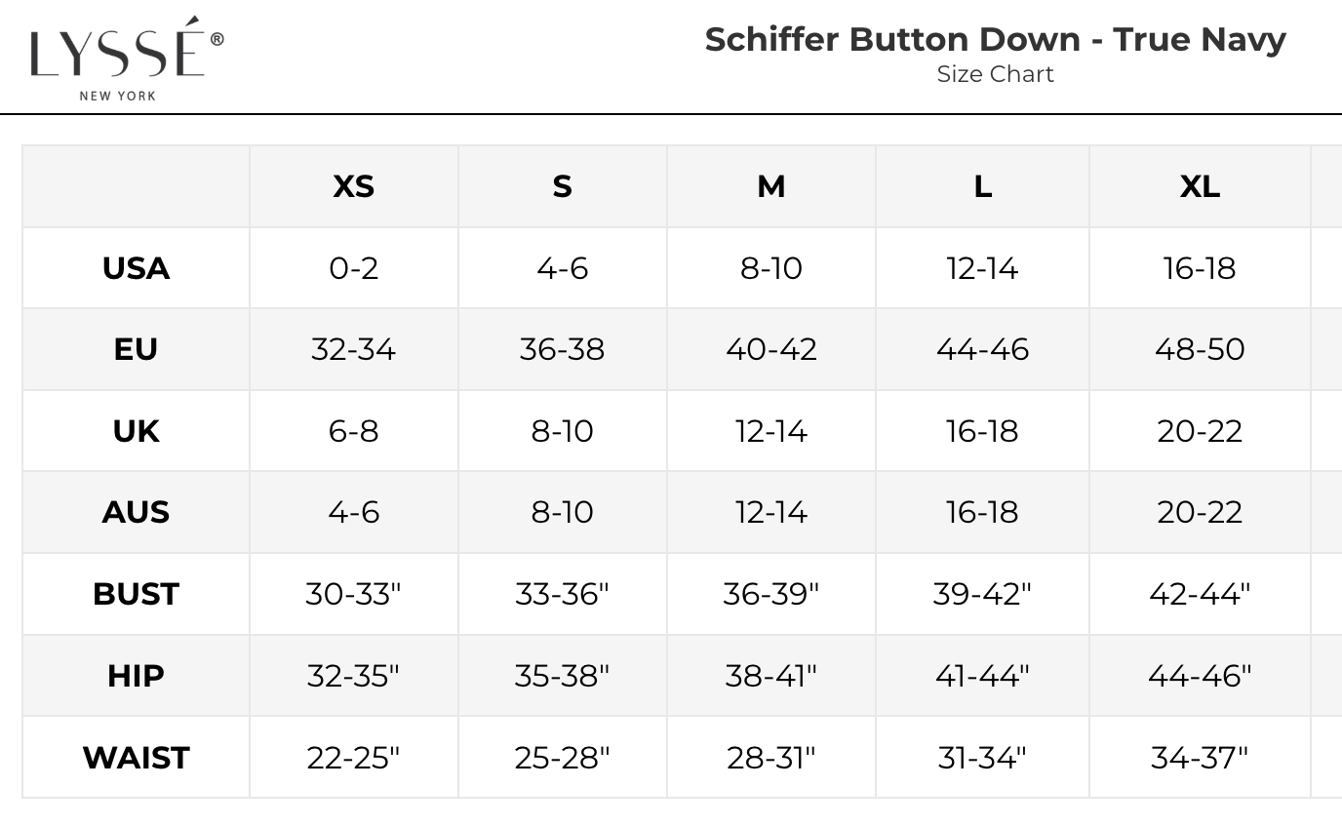
Task: Click the Size Chart subtitle
Action: [995, 74]
